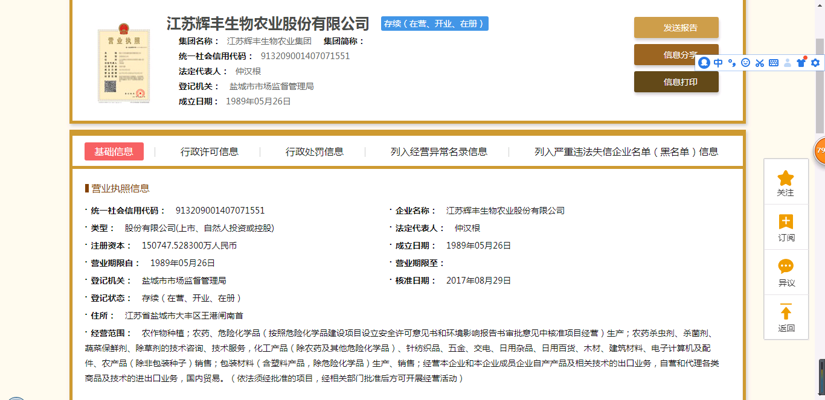Screen dimensions: 825x400
Task: Click group name 江苏辉丰生物农业集团
Action: 269,41
